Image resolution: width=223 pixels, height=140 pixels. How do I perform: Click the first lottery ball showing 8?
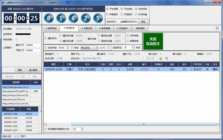click(49, 18)
